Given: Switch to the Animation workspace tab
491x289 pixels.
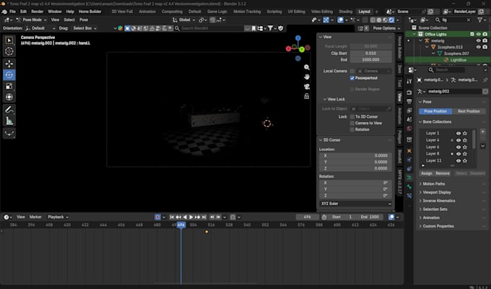Looking at the screenshot, I should click(x=147, y=12).
